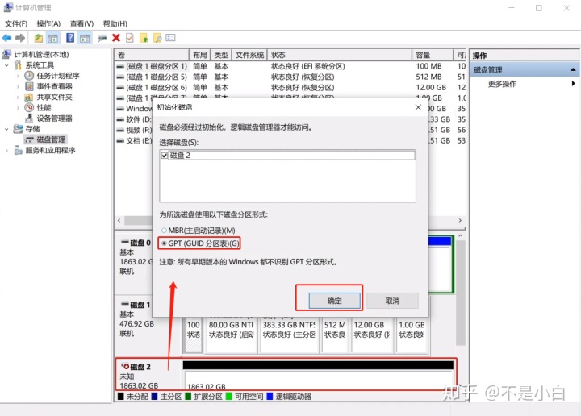
Task: Collapse the 磁盘管理 actions section arrow
Action: pos(573,69)
